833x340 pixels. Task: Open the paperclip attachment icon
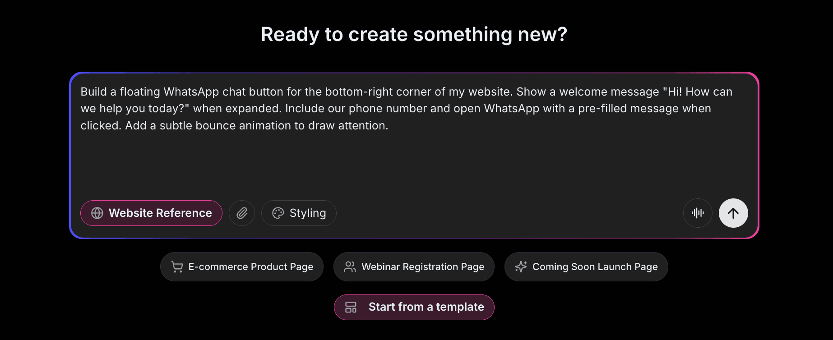click(242, 213)
